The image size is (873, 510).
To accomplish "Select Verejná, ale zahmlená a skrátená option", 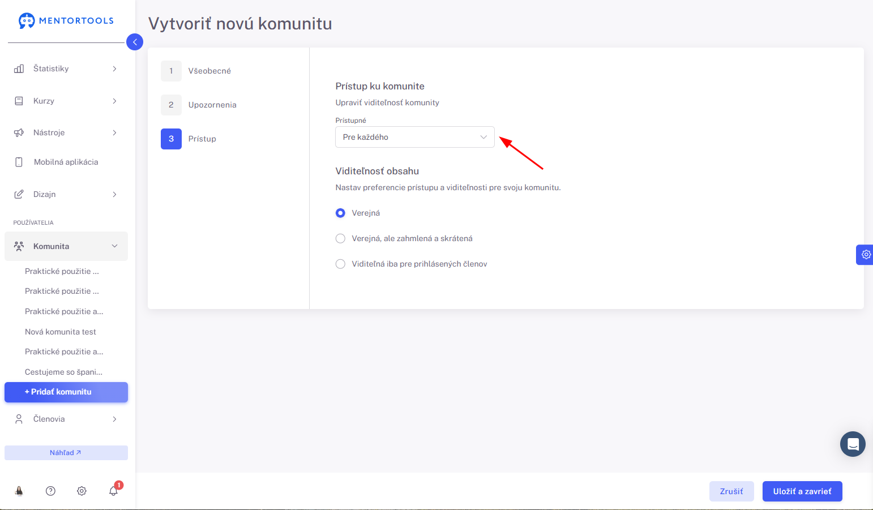I will [x=340, y=238].
